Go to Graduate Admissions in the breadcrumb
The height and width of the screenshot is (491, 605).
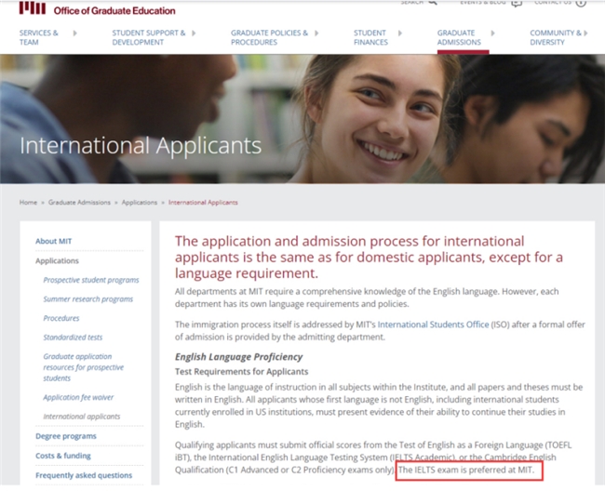click(79, 203)
